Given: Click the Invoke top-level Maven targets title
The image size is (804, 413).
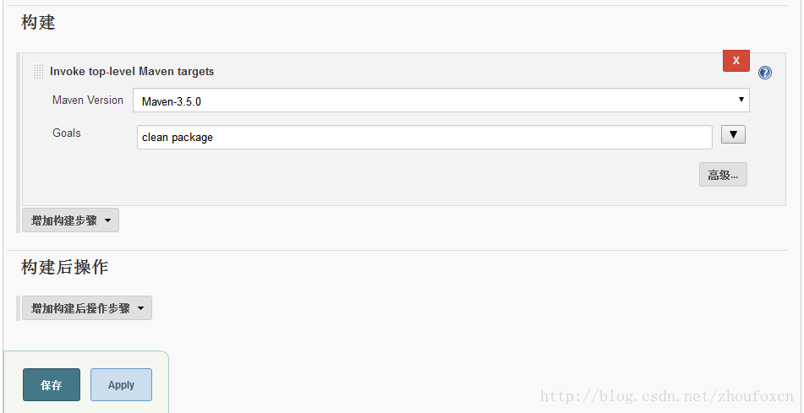Looking at the screenshot, I should [132, 72].
